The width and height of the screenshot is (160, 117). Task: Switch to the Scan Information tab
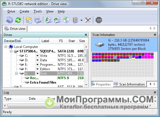tap(130, 84)
